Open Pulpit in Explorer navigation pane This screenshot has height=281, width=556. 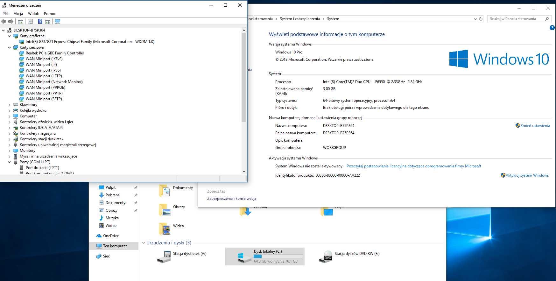[x=110, y=187]
